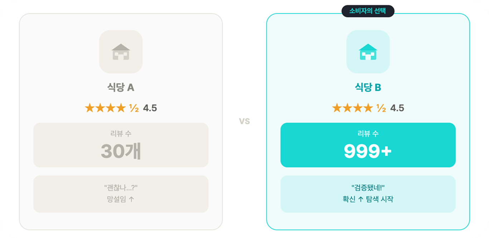This screenshot has height=238, width=489.
Task: Click the 4.5 score next to 식당 A stars
Action: click(150, 108)
